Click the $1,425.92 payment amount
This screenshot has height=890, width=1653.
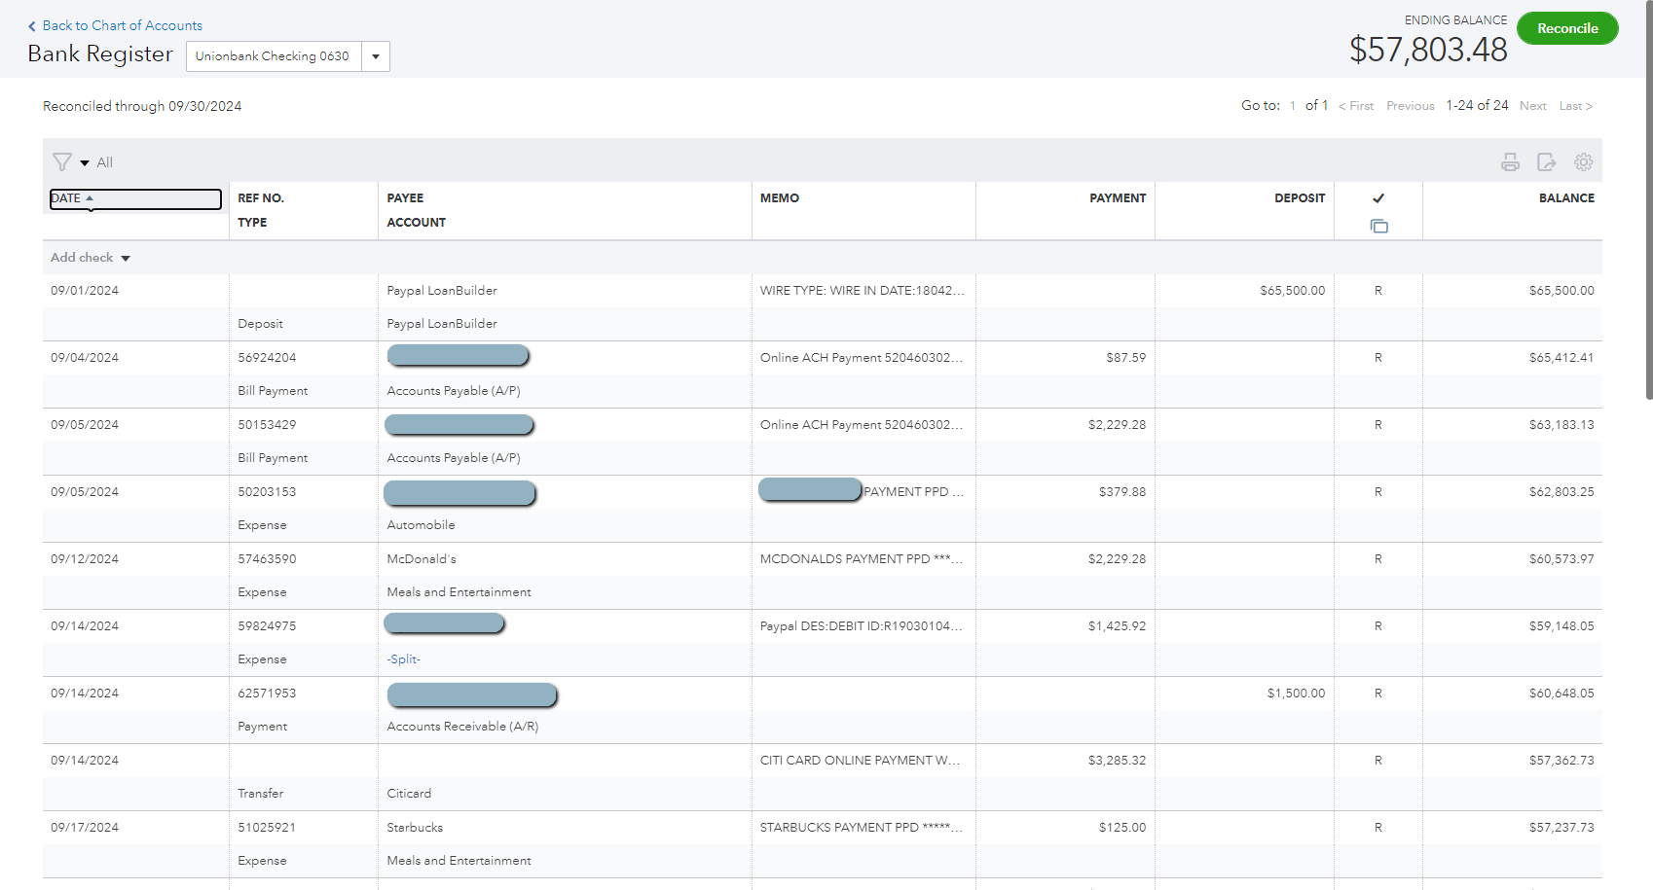click(1117, 626)
